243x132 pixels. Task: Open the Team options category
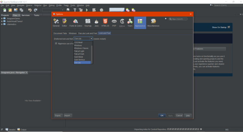tap(130, 23)
